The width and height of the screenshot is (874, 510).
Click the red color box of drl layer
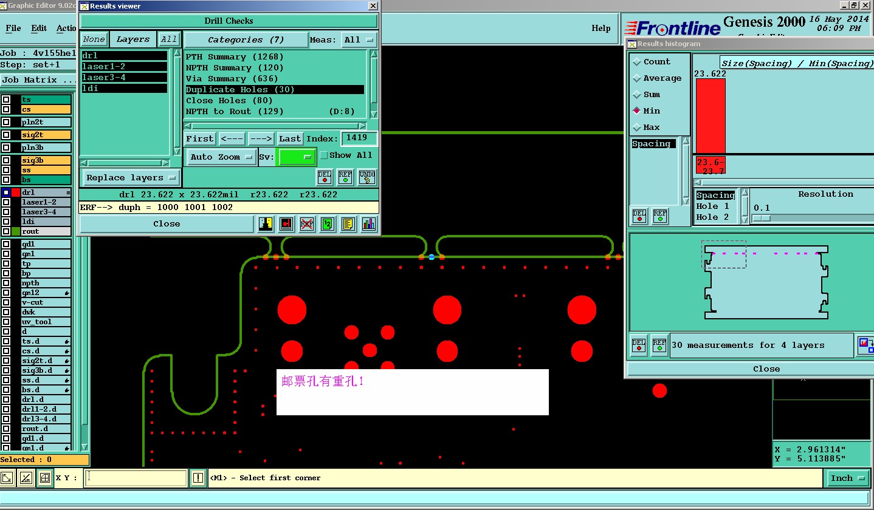16,192
